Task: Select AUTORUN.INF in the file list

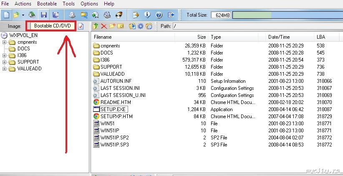Action: click(x=116, y=81)
